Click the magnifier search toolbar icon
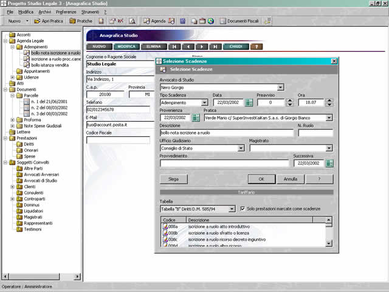The width and height of the screenshot is (389, 292). (133, 21)
